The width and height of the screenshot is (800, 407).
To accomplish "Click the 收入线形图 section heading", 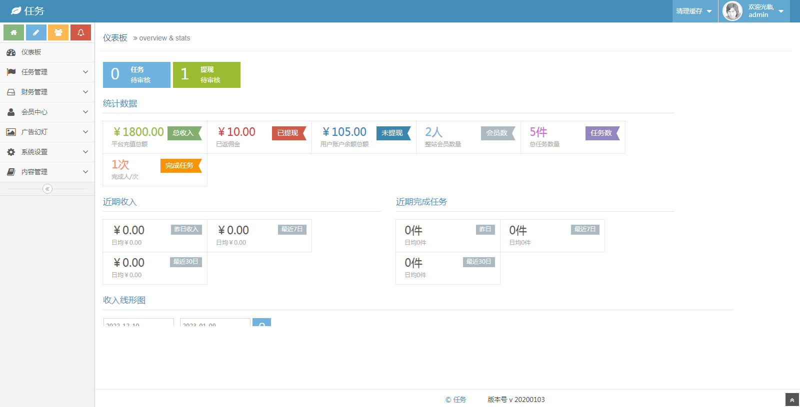I will pyautogui.click(x=124, y=300).
